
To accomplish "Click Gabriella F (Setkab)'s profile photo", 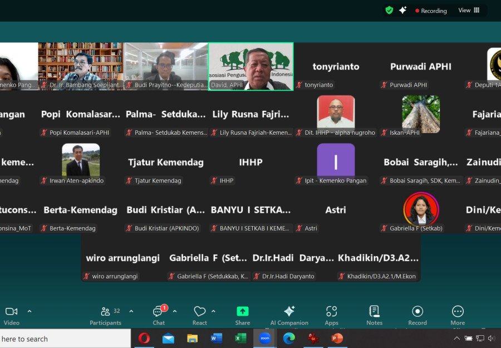I will [421, 209].
